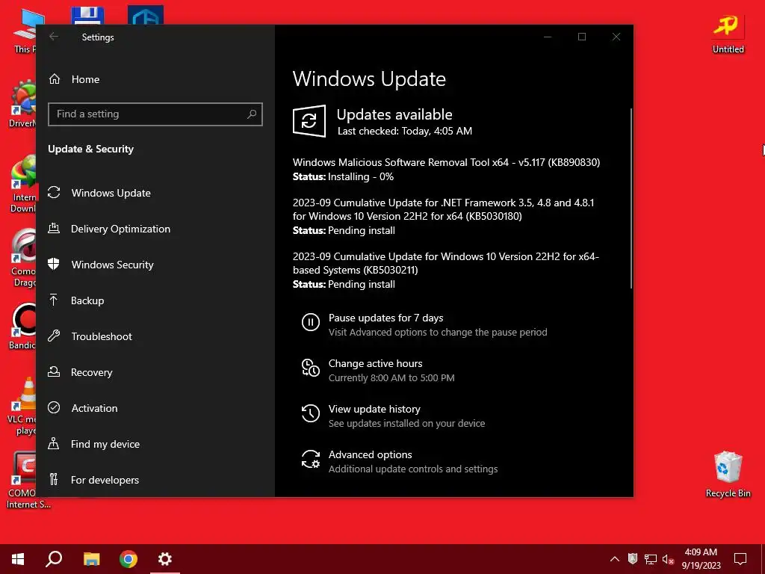The height and width of the screenshot is (574, 765).
Task: Click Advanced options for updates
Action: 370,454
